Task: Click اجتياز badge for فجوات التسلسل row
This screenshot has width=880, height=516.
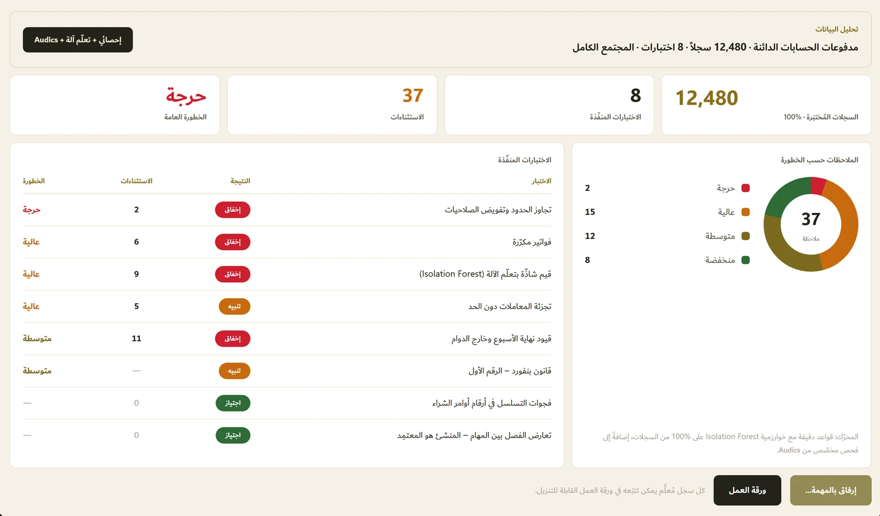Action: pyautogui.click(x=233, y=403)
